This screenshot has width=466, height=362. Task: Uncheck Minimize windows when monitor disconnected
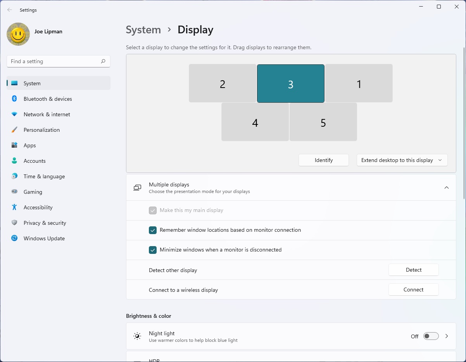(x=153, y=250)
